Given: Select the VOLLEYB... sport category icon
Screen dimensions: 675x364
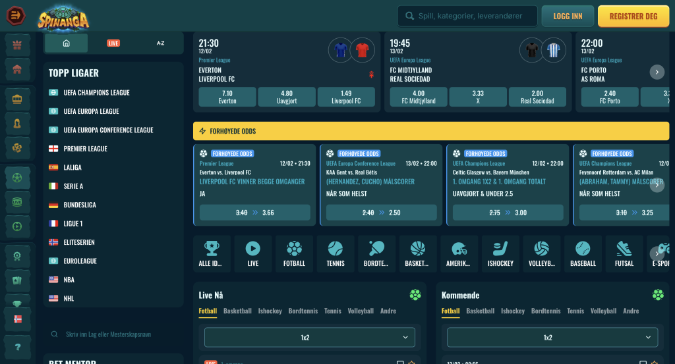Looking at the screenshot, I should 542,253.
